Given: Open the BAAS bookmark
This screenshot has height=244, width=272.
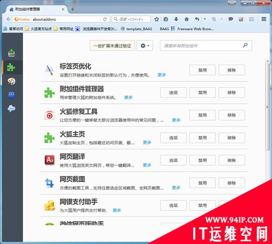Looking at the screenshot, I should tap(164, 29).
